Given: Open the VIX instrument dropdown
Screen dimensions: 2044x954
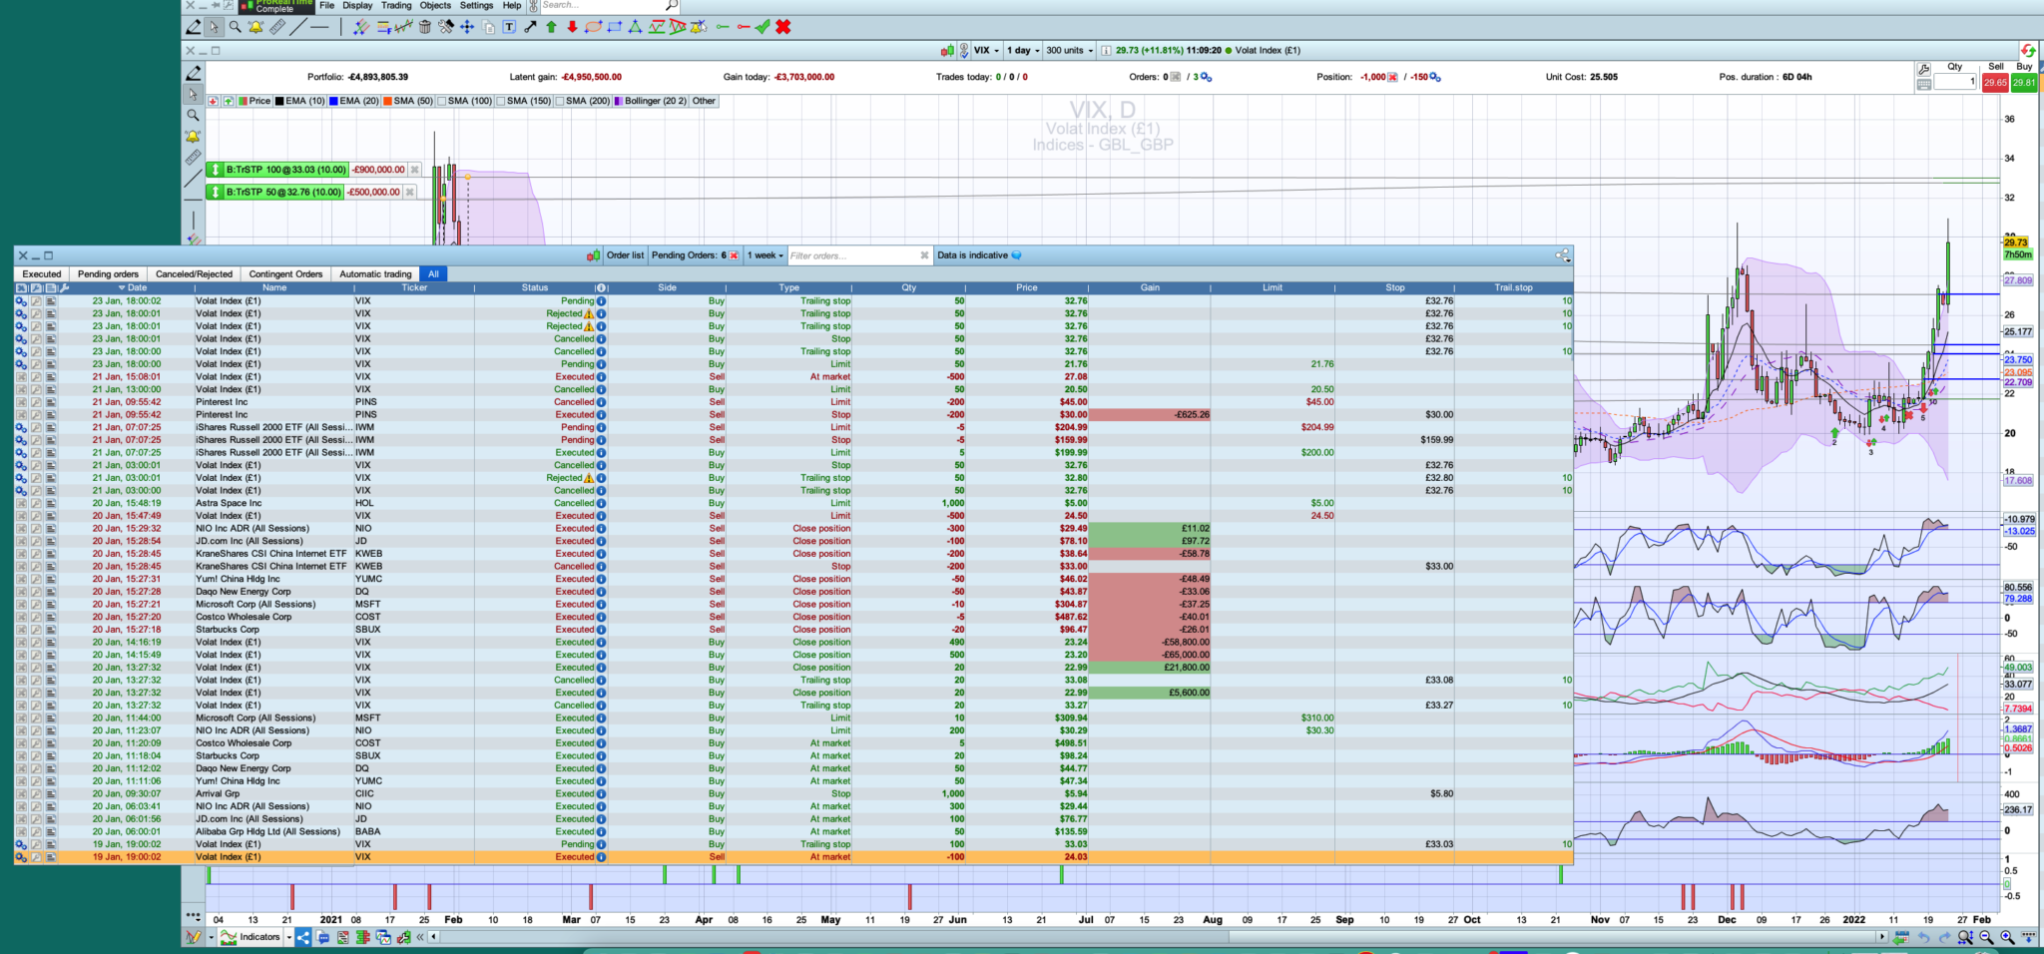Looking at the screenshot, I should (986, 50).
